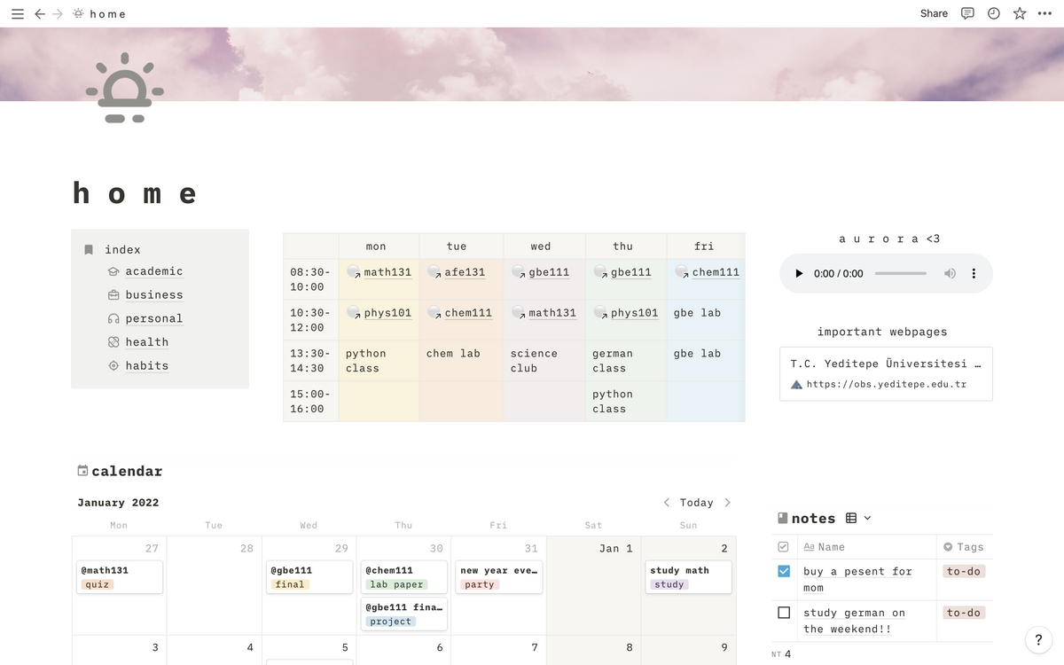Go to previous month in calendar
1064x665 pixels.
pos(667,503)
